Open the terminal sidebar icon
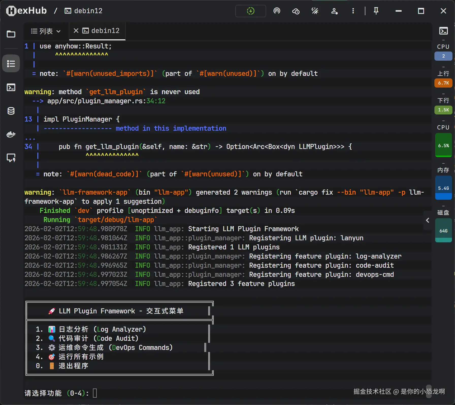The image size is (455, 405). [x=11, y=88]
